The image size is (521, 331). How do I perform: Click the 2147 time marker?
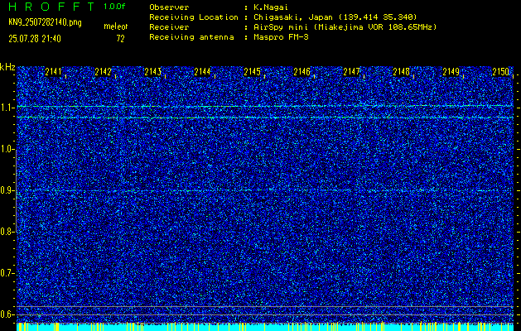click(x=351, y=72)
